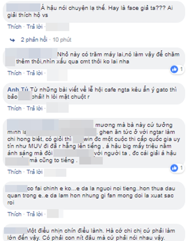Click the reaction count 1 on Nhỏ này comment
Image resolution: width=187 pixels, height=241 pixels.
(x=181, y=69)
